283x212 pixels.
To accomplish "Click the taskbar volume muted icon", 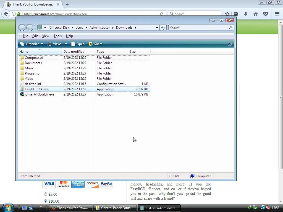I will [268, 208].
